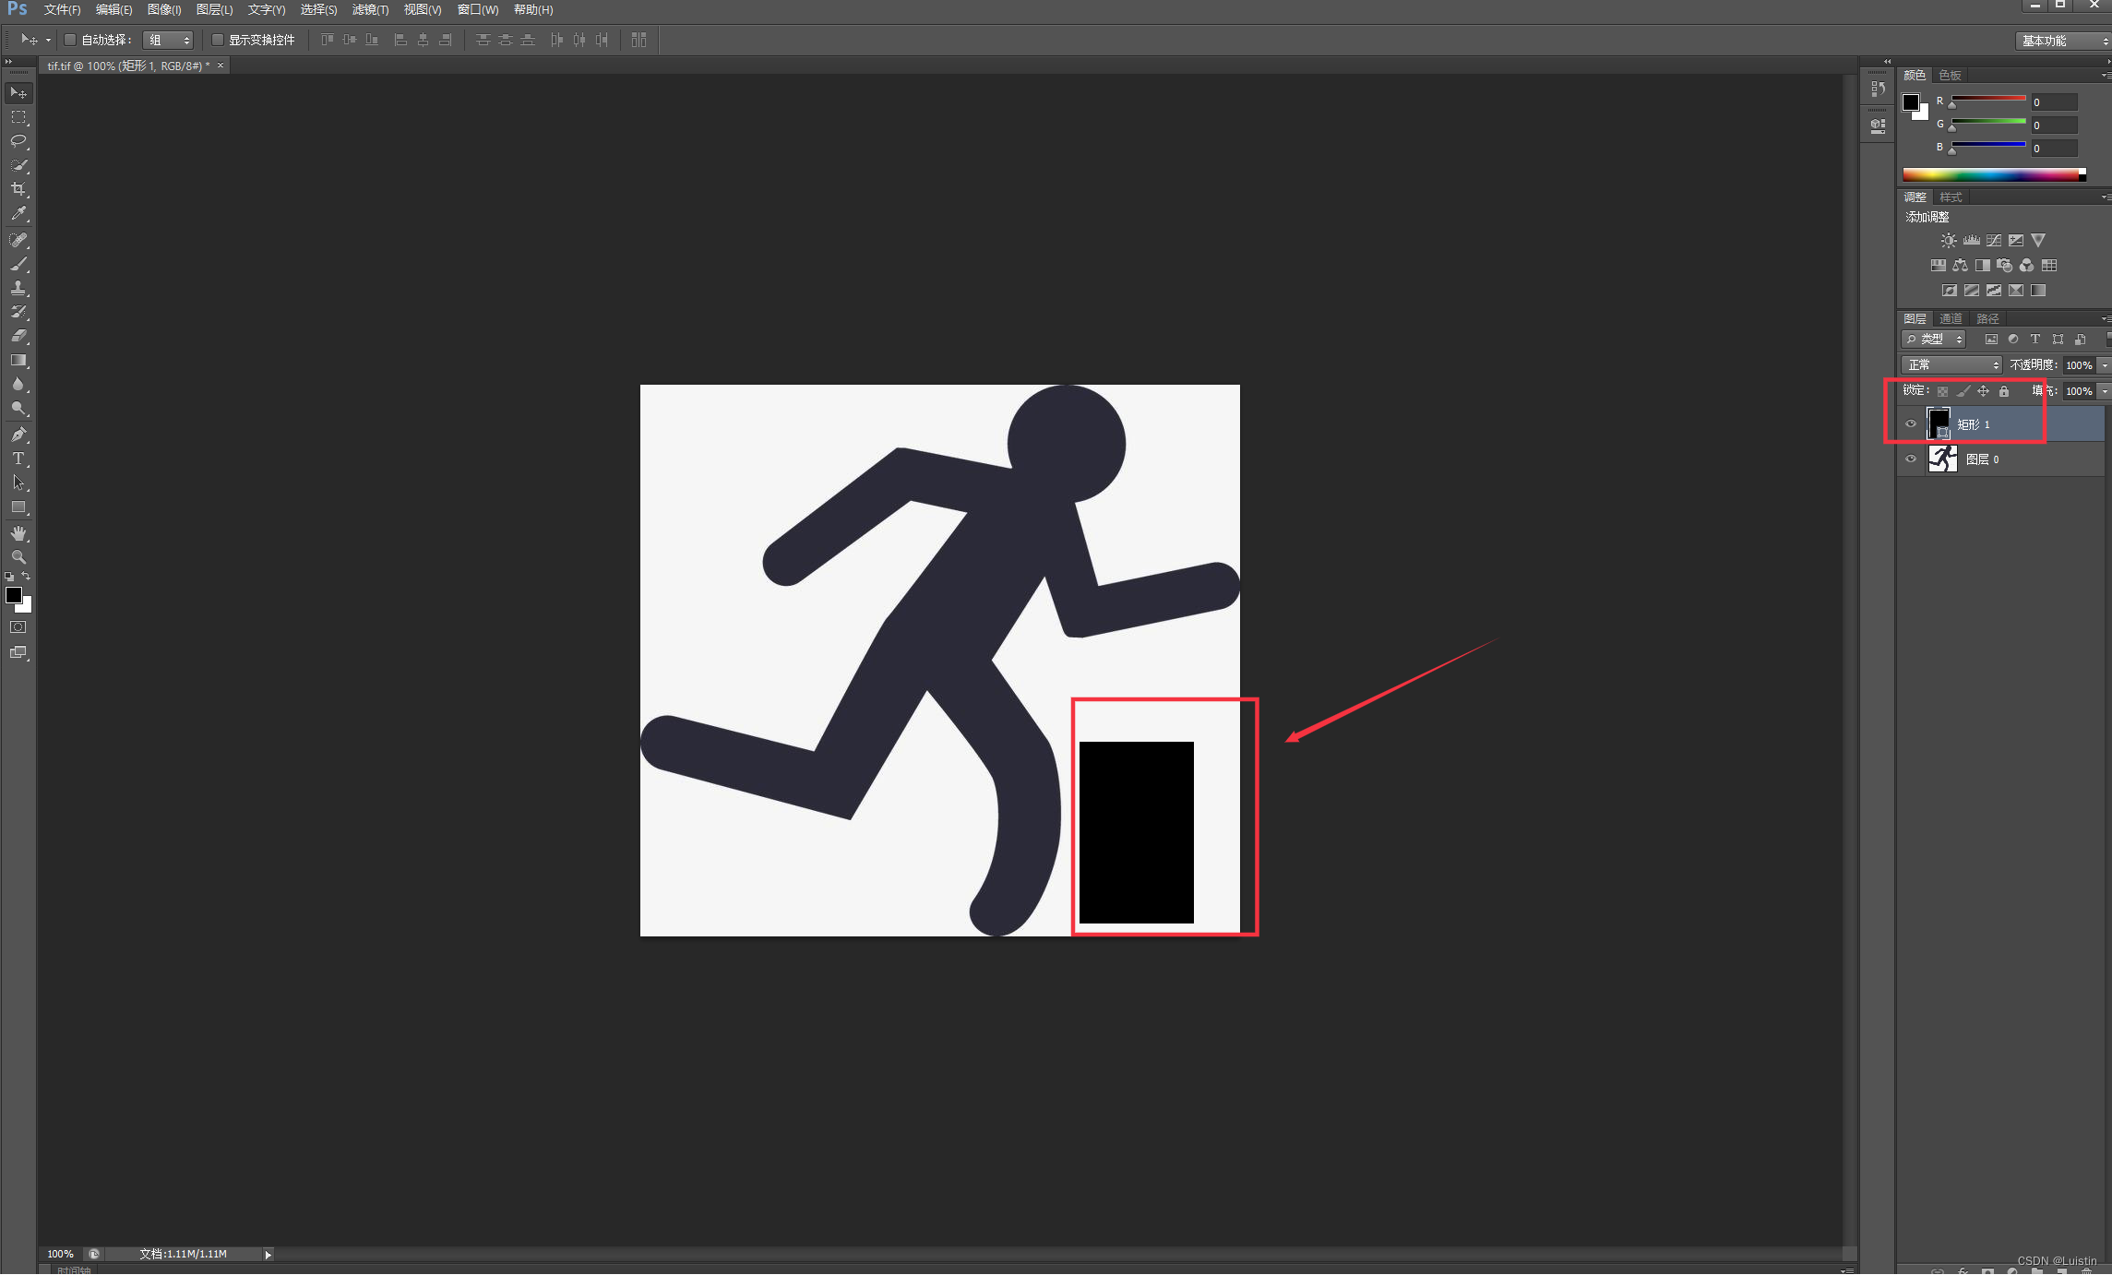Screen dimensions: 2112x1275
Task: Select the Pen tool
Action: pos(18,435)
